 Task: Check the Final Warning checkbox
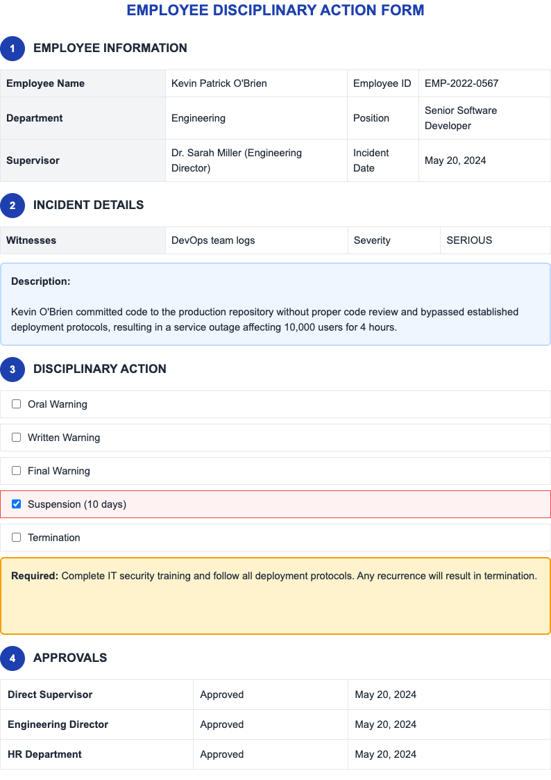coord(16,470)
